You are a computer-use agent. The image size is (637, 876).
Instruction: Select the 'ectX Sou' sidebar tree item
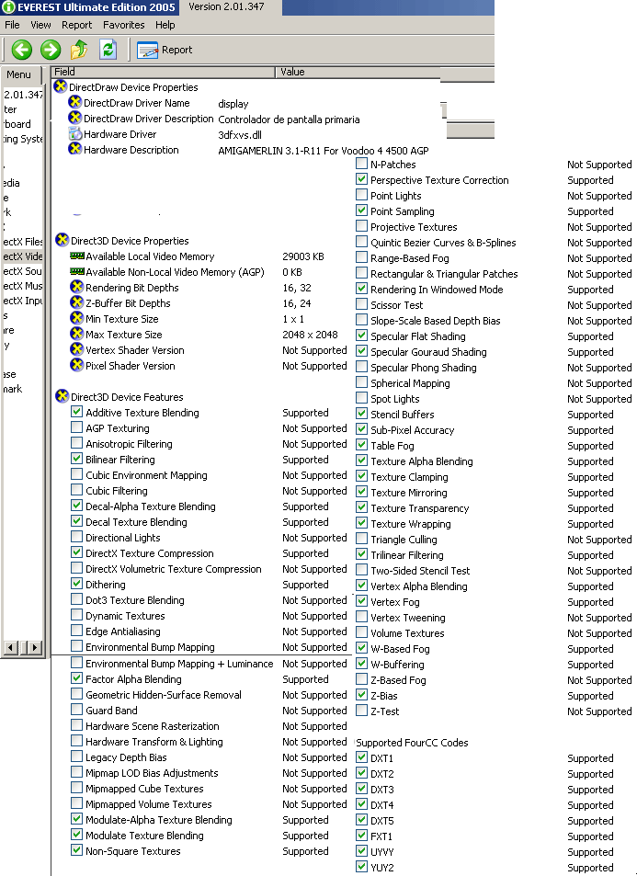[x=22, y=271]
